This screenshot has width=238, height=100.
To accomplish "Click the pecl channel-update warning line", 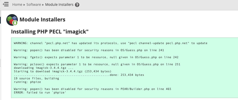I will click(x=111, y=43).
